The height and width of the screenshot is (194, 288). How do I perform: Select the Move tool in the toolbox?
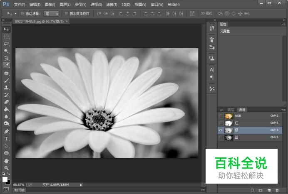tap(6, 29)
